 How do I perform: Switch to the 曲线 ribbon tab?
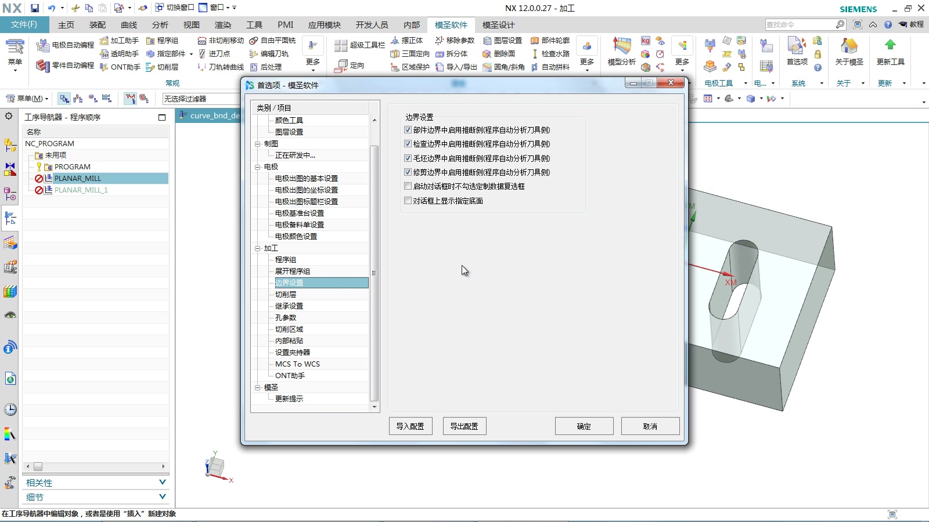pos(129,25)
